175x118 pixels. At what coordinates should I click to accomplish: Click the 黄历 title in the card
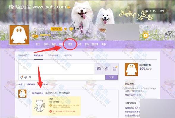(x=51, y=99)
